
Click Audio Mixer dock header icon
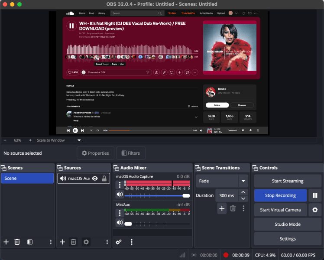[116, 168]
